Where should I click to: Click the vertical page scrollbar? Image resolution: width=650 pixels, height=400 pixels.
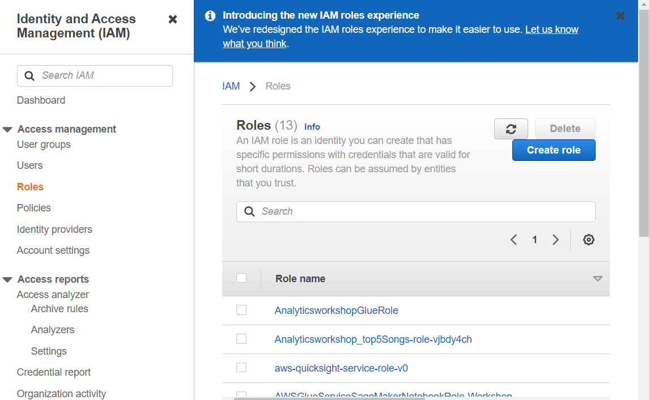(x=643, y=124)
